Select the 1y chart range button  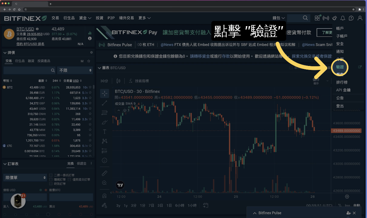pos(126,205)
